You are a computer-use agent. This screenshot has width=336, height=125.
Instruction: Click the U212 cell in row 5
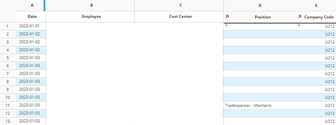[316, 58]
